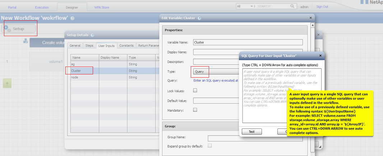Close the Edit Variable dialog
Screen dimensions: 383x156
click(310, 18)
